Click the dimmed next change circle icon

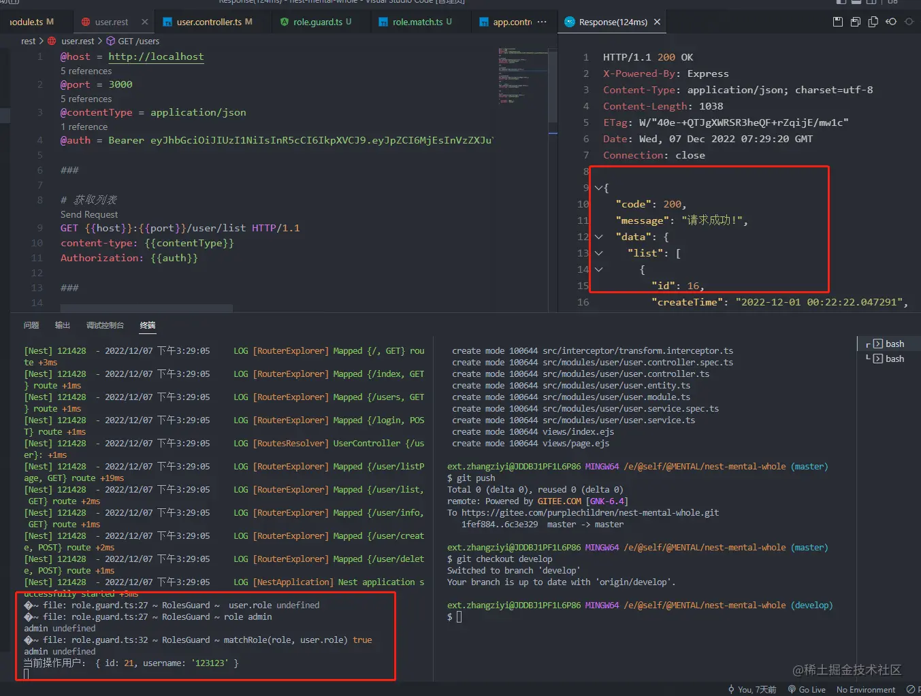pyautogui.click(x=909, y=22)
